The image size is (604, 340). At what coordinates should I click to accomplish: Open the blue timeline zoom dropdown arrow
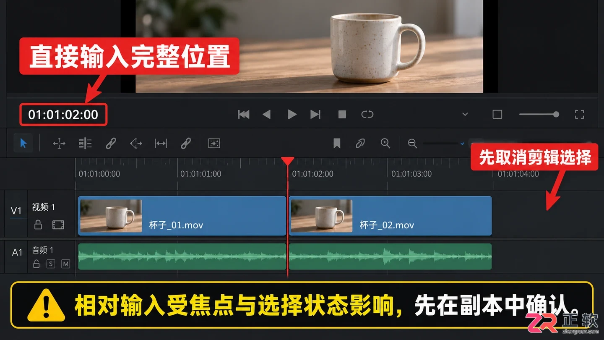(x=462, y=144)
